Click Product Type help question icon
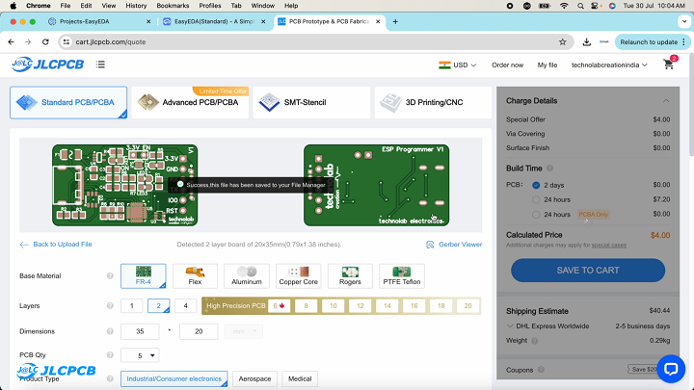694x390 pixels. click(110, 378)
